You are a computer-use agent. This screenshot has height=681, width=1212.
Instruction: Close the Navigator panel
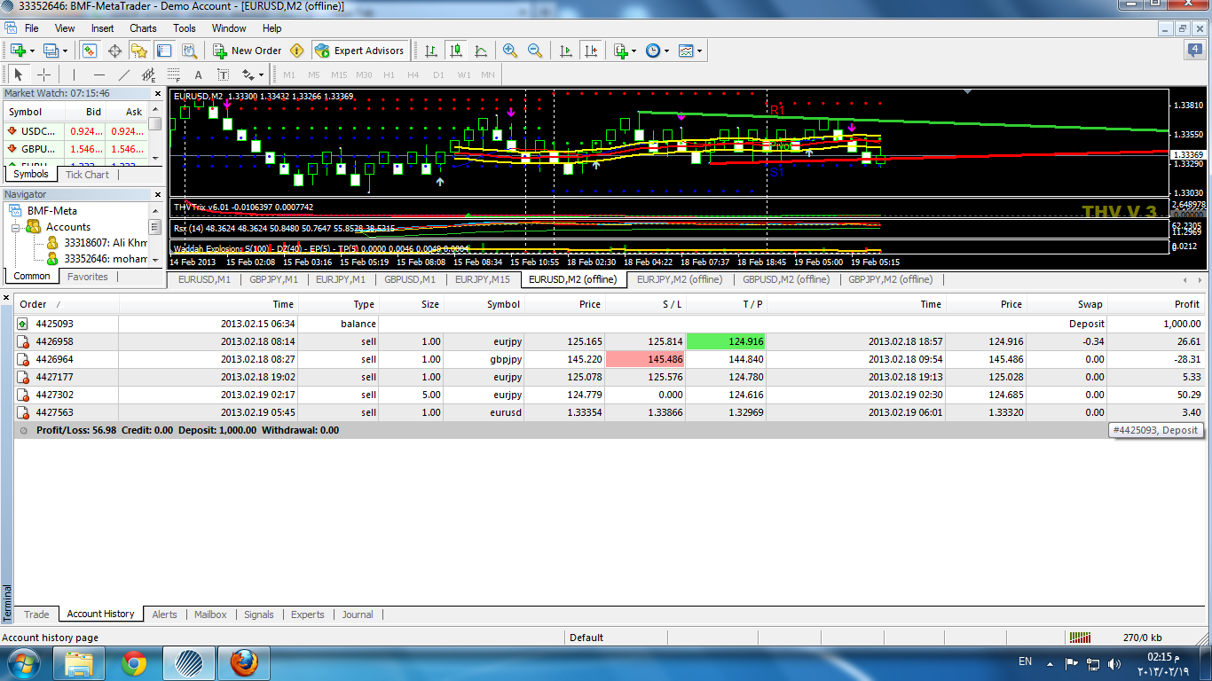pos(158,194)
